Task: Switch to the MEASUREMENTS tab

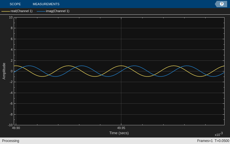Action: point(46,4)
